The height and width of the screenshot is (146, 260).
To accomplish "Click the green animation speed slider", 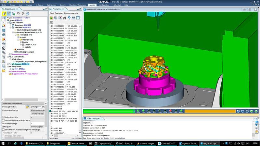I will click(x=109, y=111).
